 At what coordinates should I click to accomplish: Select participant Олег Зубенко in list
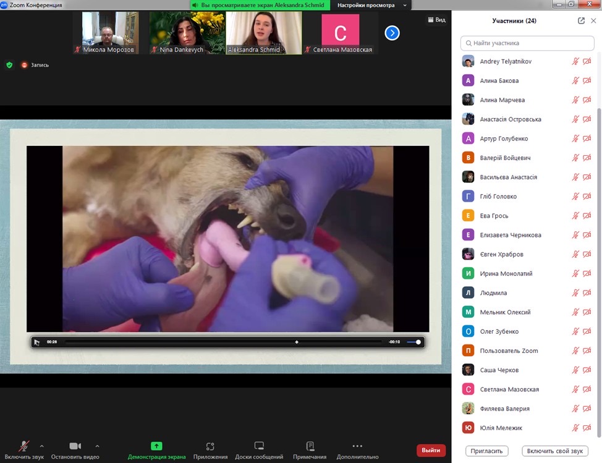tap(499, 331)
